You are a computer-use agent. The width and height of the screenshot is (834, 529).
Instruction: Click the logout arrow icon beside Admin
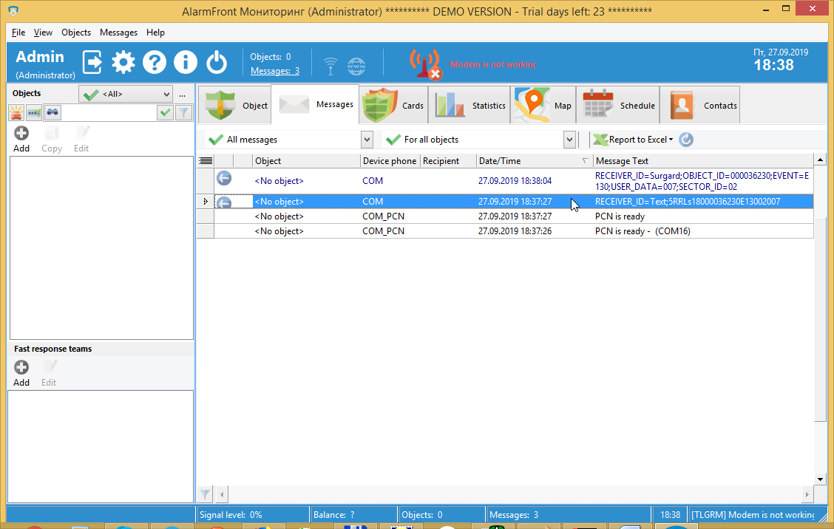[91, 62]
